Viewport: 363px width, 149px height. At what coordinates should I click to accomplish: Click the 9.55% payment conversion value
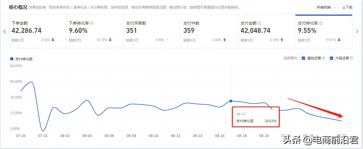(x=307, y=31)
